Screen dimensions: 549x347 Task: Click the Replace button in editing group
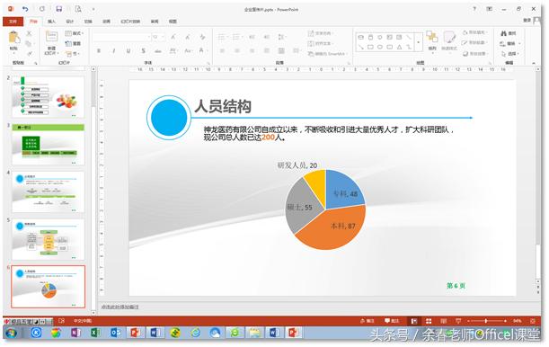[x=509, y=44]
